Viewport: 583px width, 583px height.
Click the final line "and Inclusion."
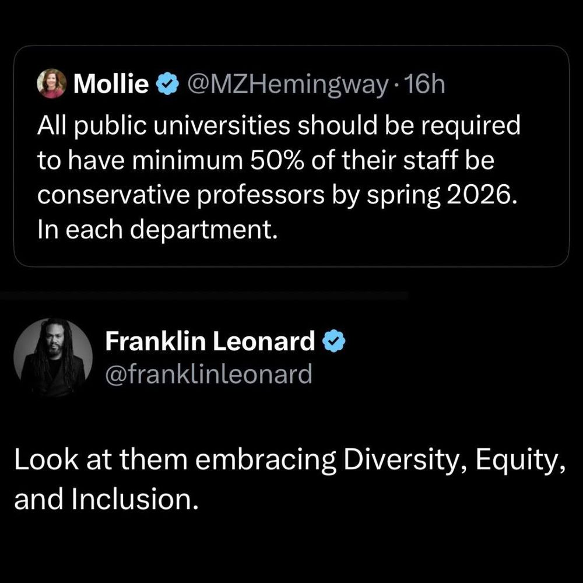point(102,500)
